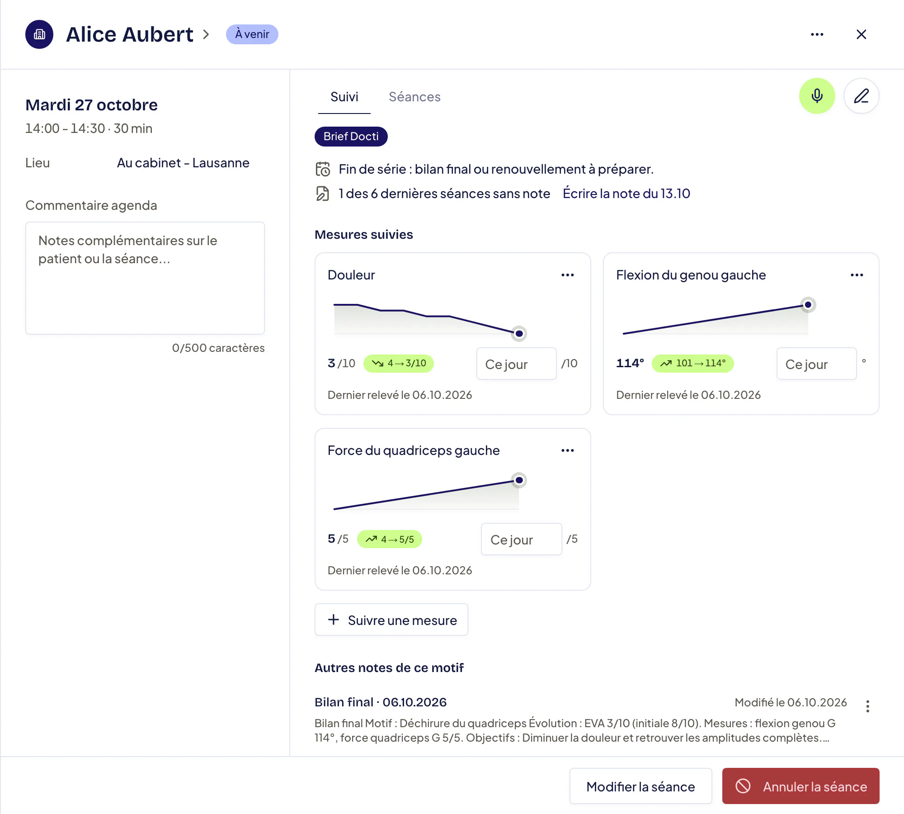904x814 pixels.
Task: Click the pencil edit note button
Action: (x=861, y=96)
